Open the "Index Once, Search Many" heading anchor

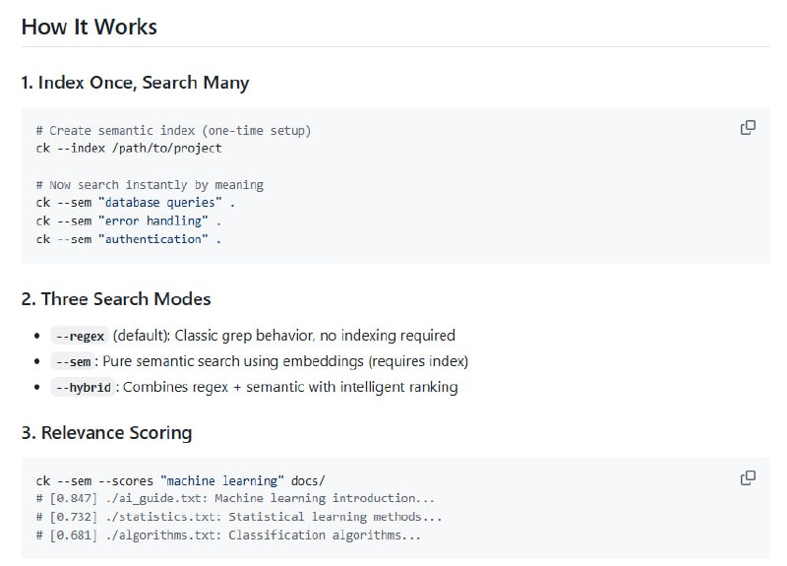[x=135, y=83]
